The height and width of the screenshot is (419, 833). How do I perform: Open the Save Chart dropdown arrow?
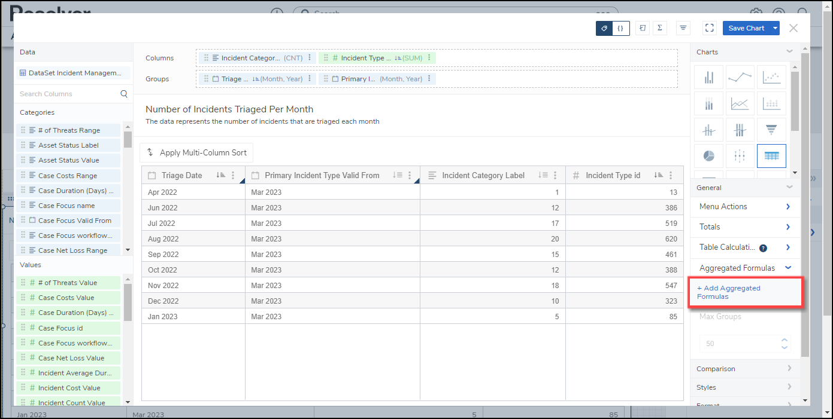point(776,28)
